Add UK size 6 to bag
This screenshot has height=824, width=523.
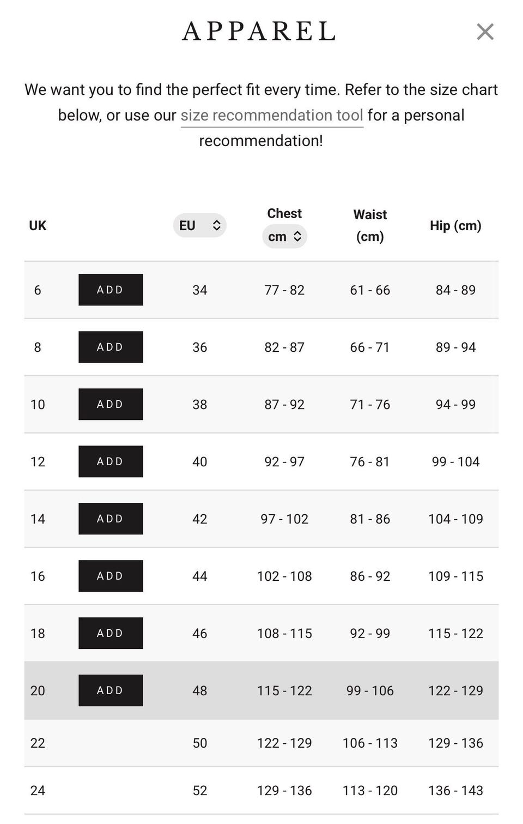tap(111, 290)
